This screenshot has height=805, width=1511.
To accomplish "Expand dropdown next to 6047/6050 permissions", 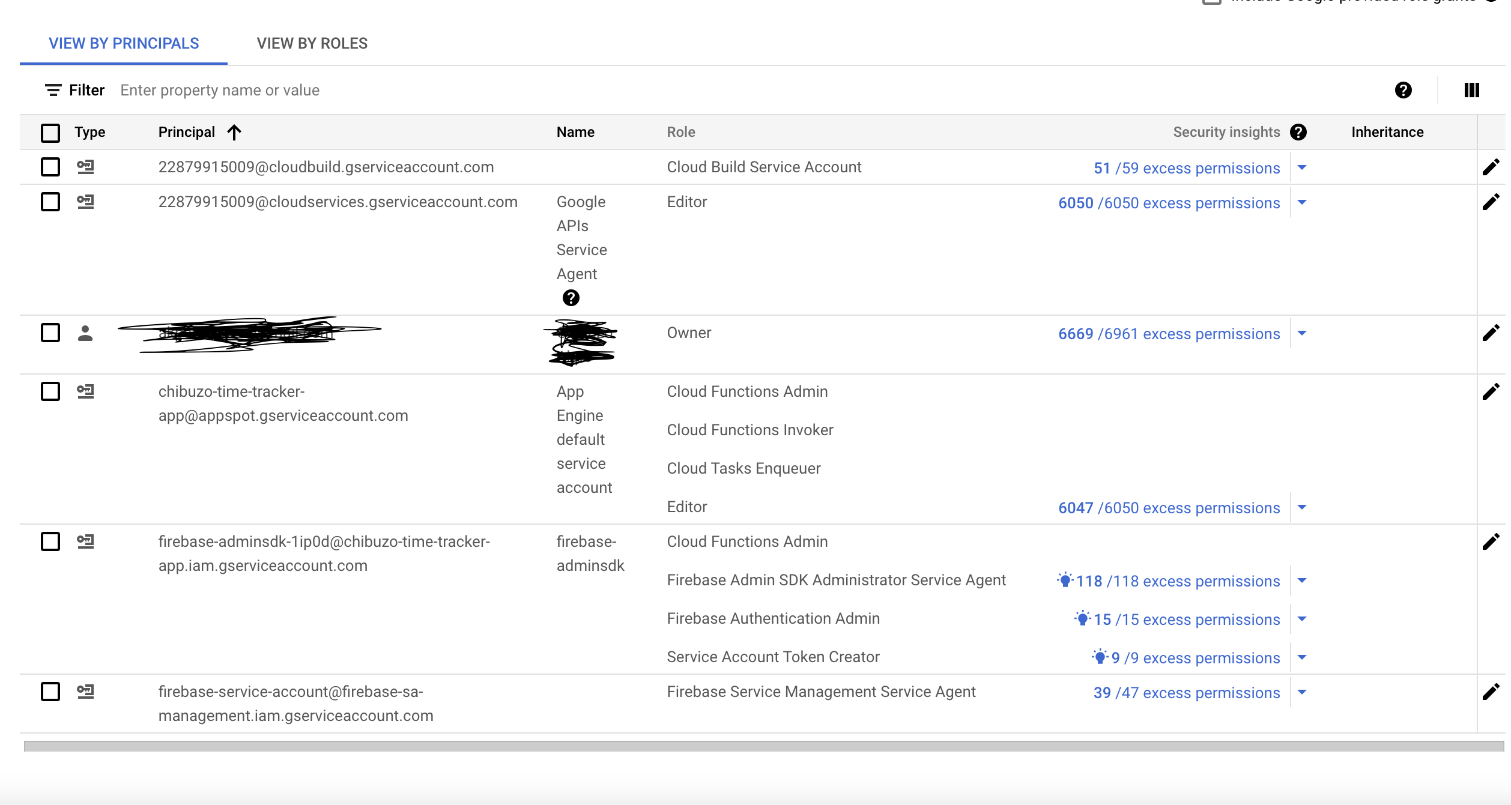I will 1302,507.
